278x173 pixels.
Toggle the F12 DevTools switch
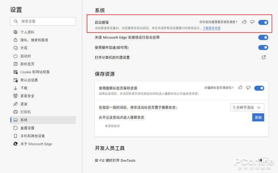[263, 160]
